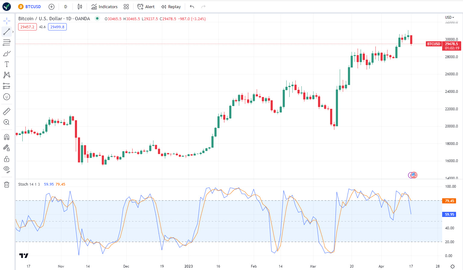This screenshot has width=463, height=270.
Task: Select the crosshair cursor tool
Action: click(7, 21)
